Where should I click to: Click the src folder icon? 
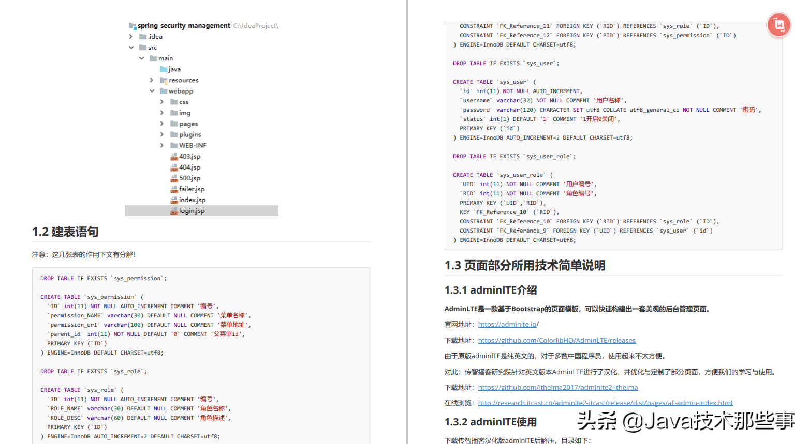pyautogui.click(x=143, y=48)
